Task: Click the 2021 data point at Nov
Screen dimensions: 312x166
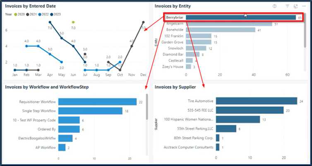Action: (x=132, y=46)
